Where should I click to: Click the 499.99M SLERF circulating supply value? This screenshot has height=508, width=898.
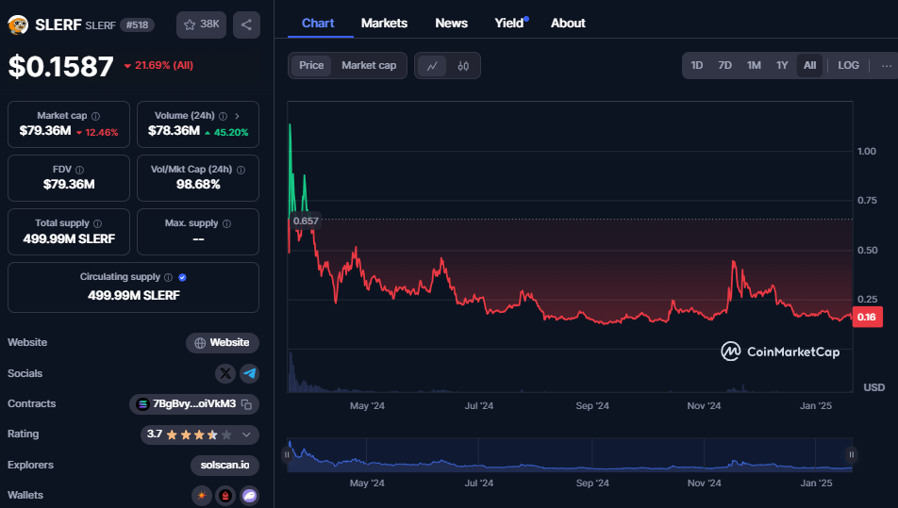click(133, 295)
